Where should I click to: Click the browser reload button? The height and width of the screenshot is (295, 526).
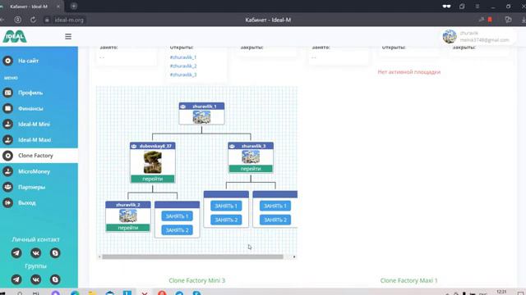(33, 20)
